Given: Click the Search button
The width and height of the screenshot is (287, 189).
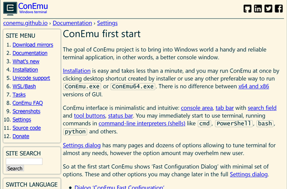Looking at the screenshot, I should (15, 168).
